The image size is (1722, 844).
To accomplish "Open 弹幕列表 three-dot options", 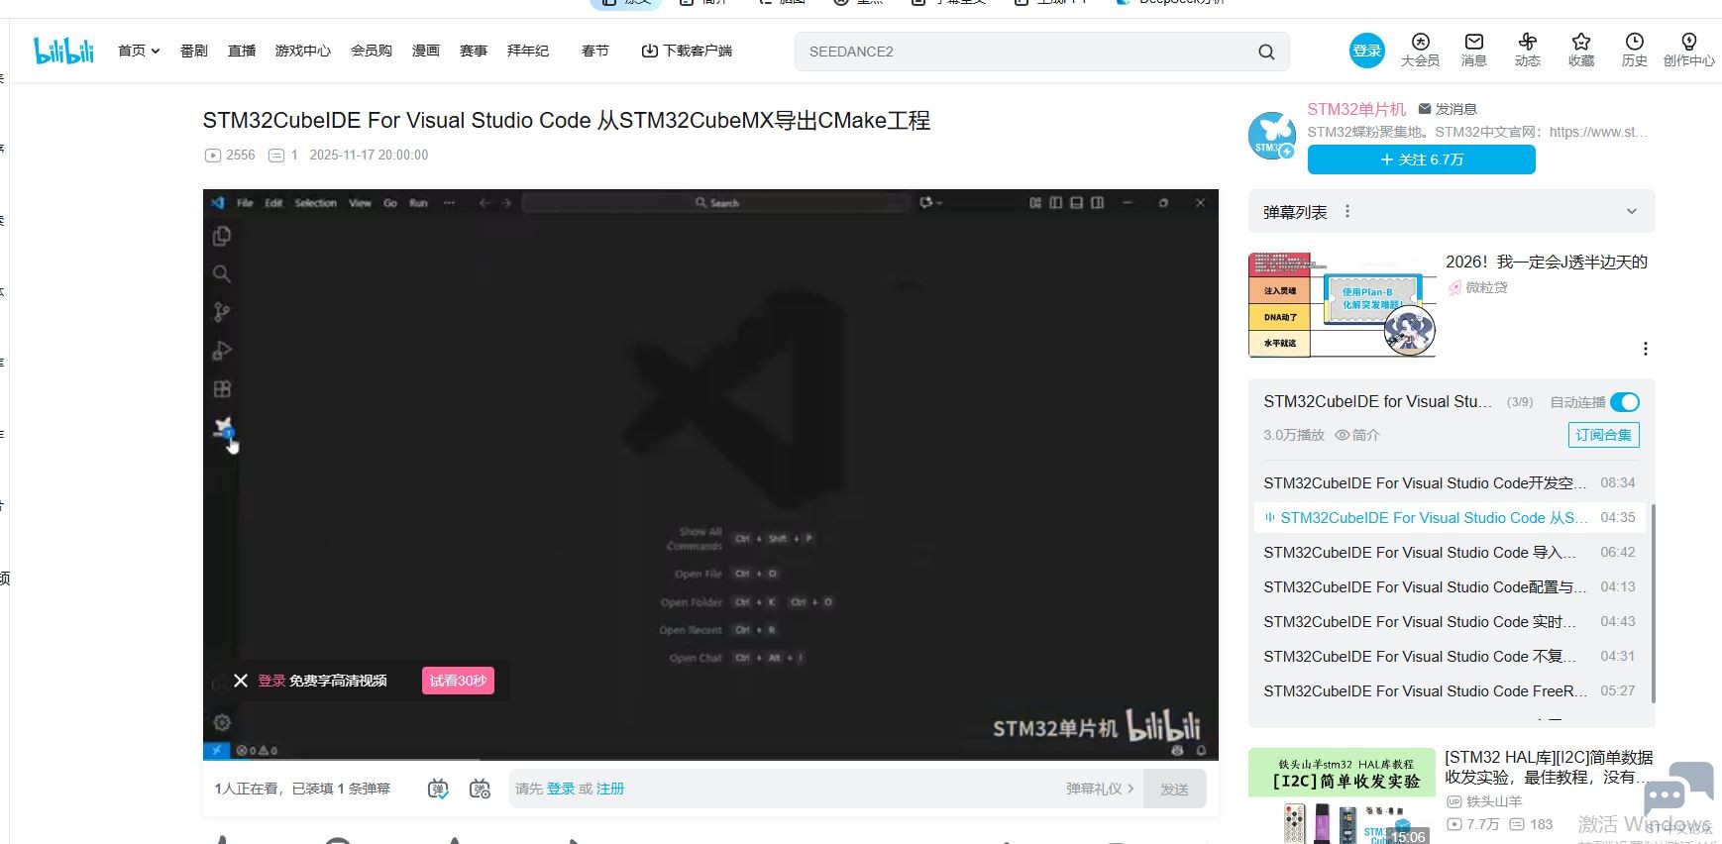I will click(x=1347, y=211).
